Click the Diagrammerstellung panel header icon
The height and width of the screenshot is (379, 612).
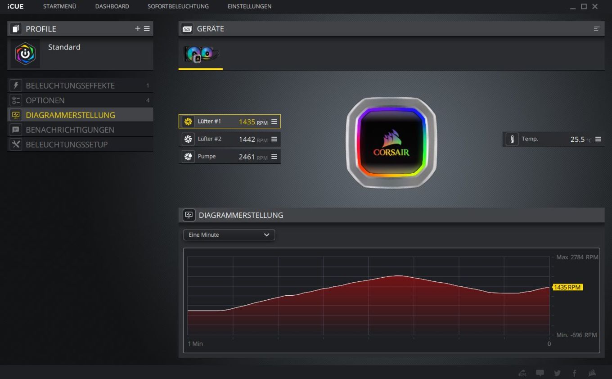189,215
